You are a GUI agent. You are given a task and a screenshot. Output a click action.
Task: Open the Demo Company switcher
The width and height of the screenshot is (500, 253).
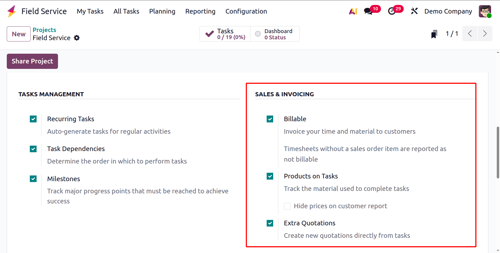pos(448,11)
